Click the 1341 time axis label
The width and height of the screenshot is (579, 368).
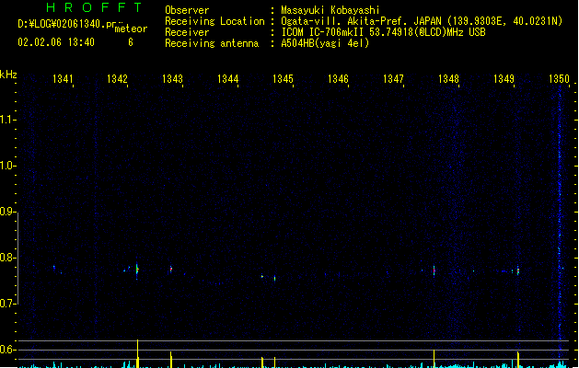(63, 79)
